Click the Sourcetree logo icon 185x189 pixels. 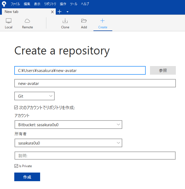[x=4, y=4]
